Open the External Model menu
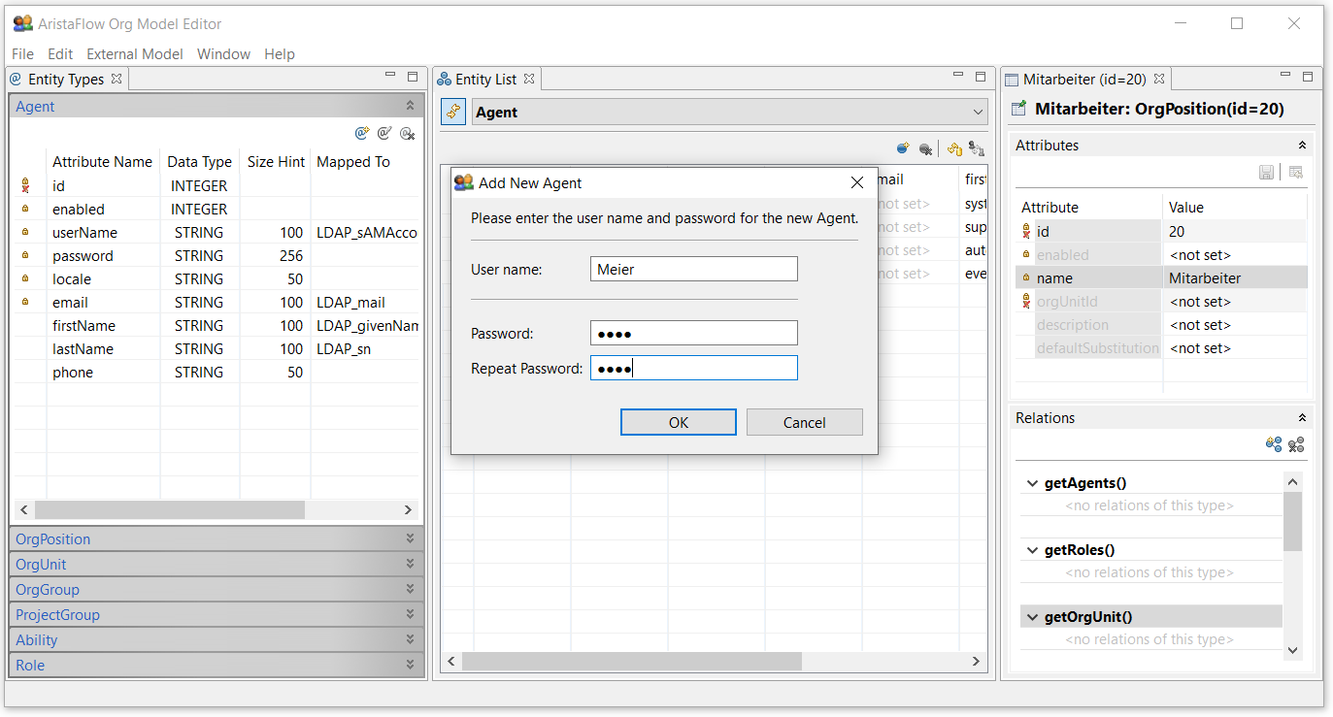This screenshot has height=717, width=1333. pos(135,54)
